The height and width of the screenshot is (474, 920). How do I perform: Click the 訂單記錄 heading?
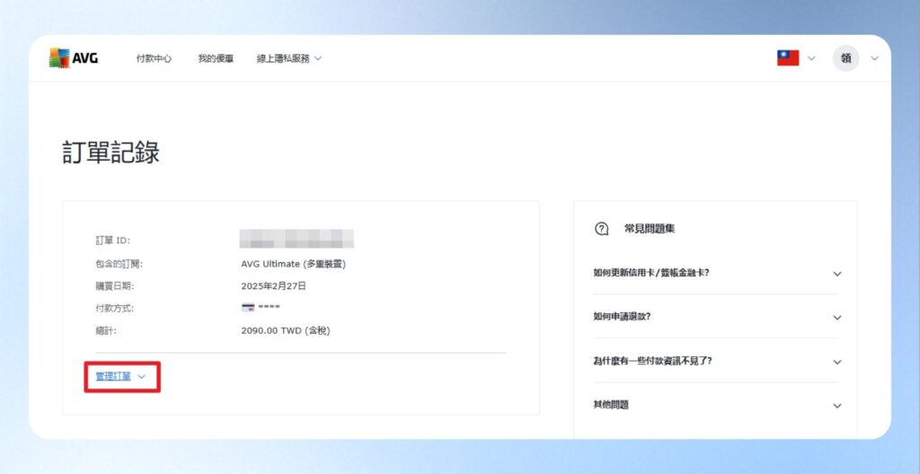click(x=111, y=154)
